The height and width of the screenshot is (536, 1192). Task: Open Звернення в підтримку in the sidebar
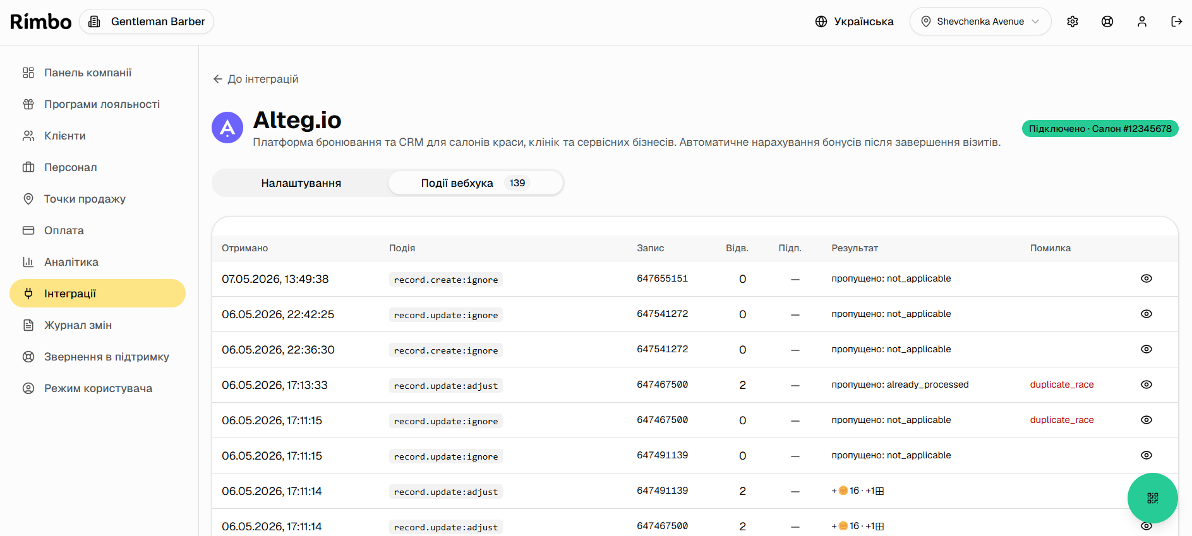98,357
